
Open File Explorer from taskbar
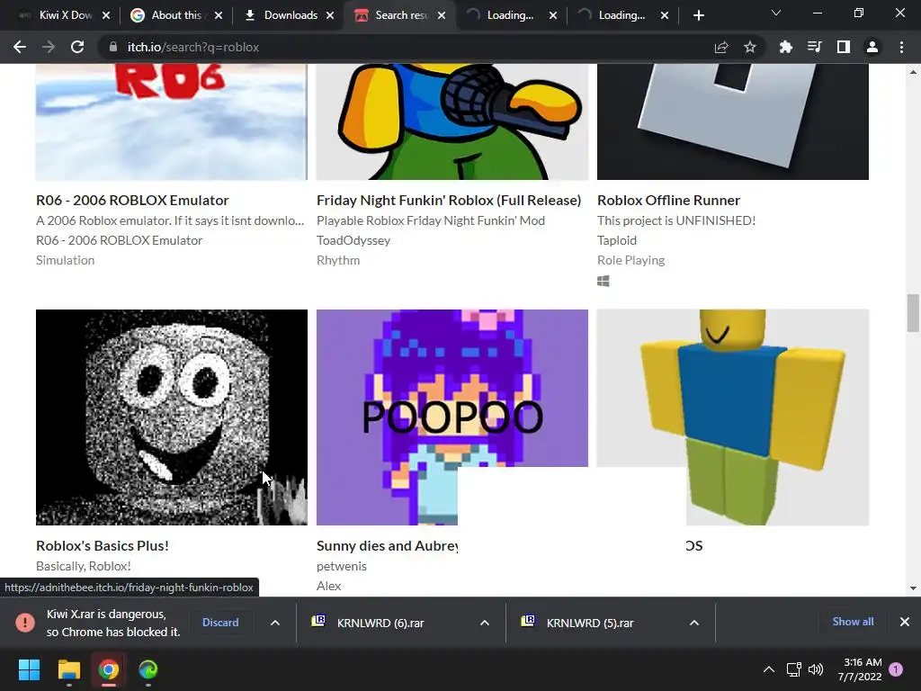click(68, 669)
